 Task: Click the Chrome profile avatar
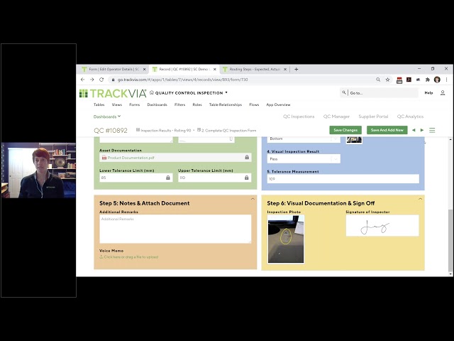[437, 80]
